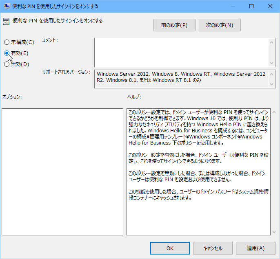
Task: Click help pane scroll down arrow
Action: tap(274, 232)
